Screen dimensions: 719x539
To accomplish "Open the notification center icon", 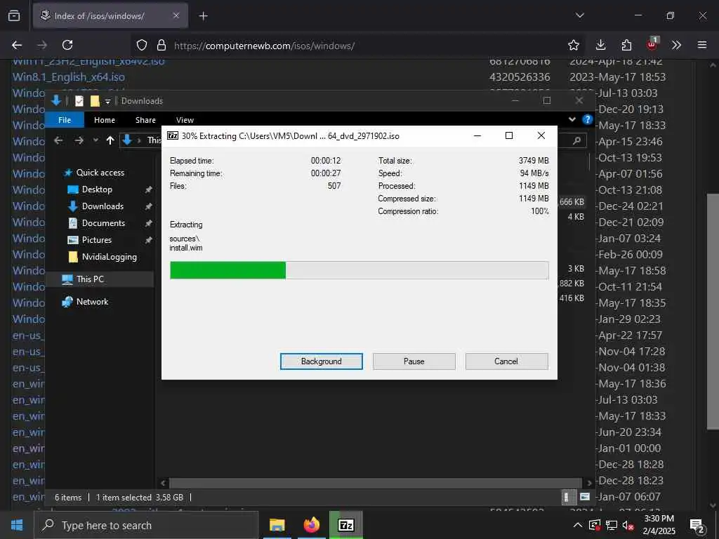I will tap(697, 526).
